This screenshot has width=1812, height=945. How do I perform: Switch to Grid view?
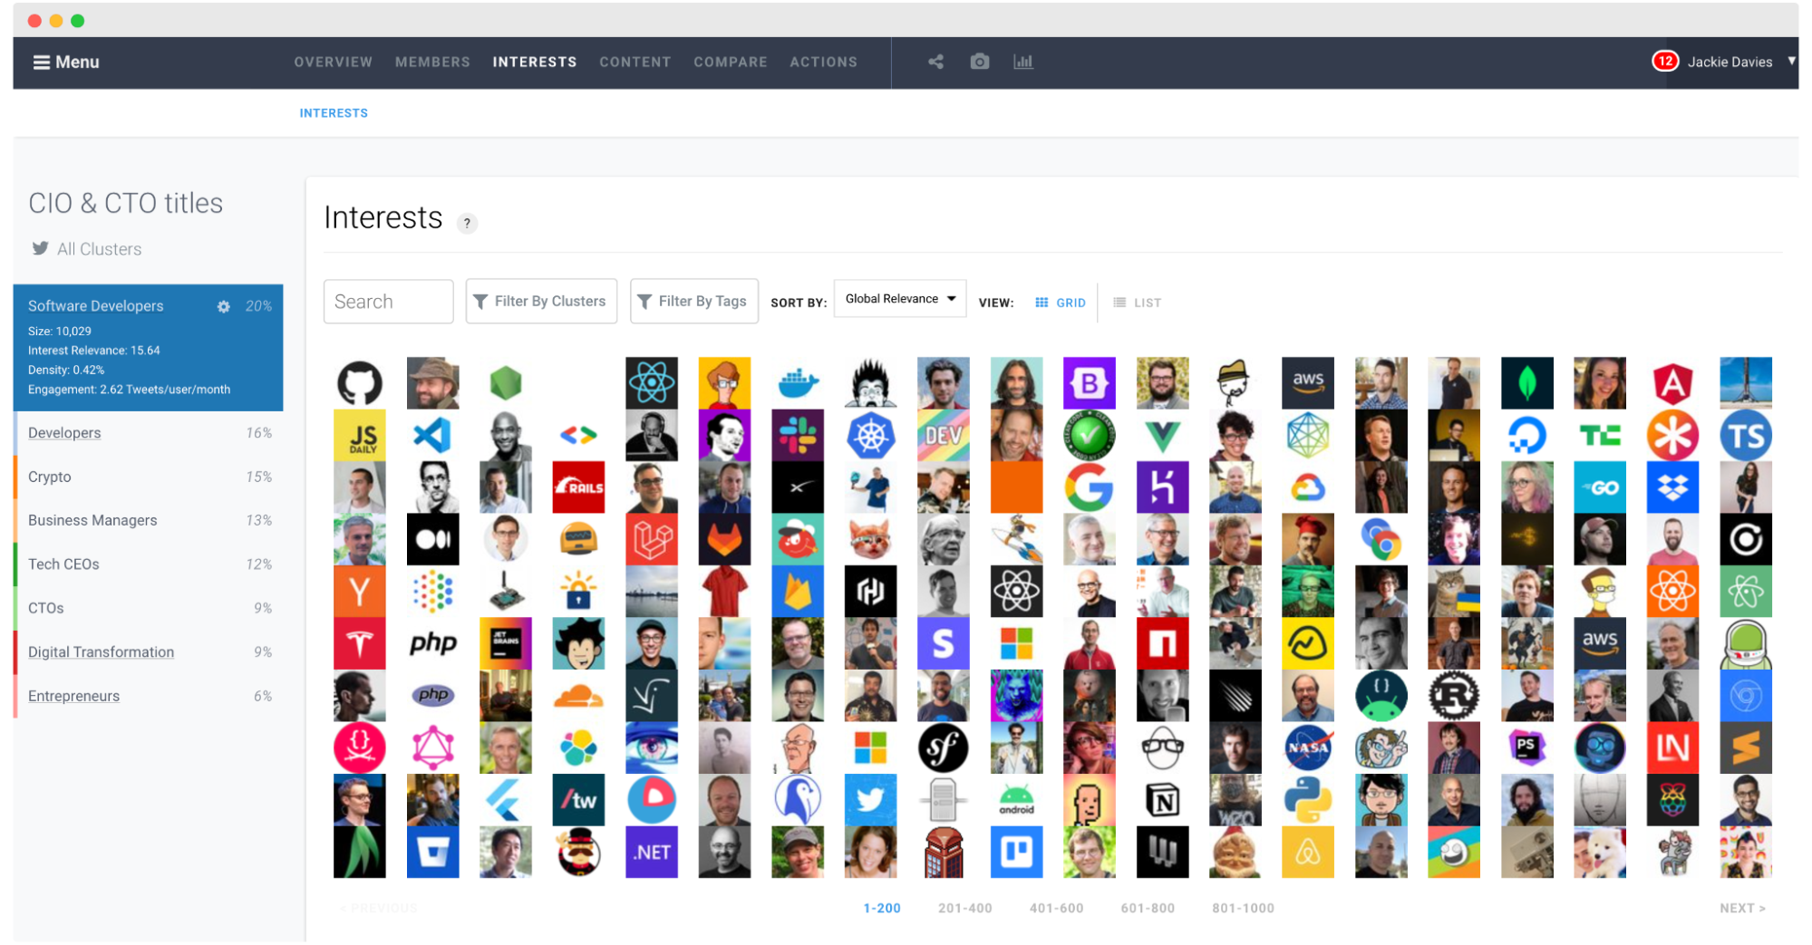click(1060, 303)
